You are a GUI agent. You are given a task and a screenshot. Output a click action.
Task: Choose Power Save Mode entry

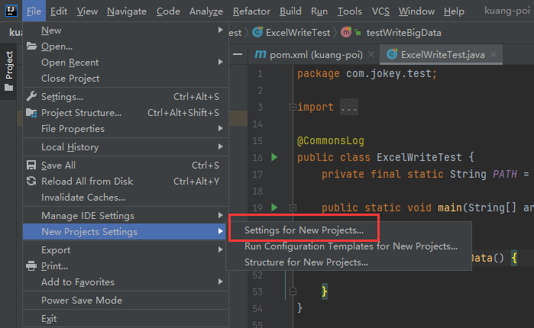[125, 300]
